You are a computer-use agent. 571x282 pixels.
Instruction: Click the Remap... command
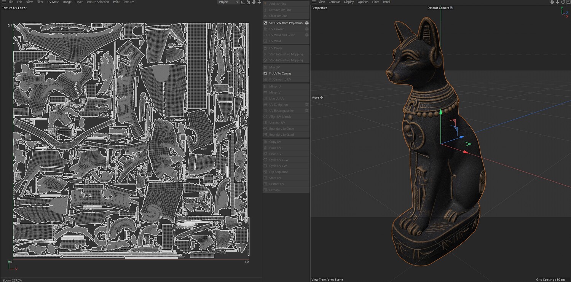(x=275, y=190)
